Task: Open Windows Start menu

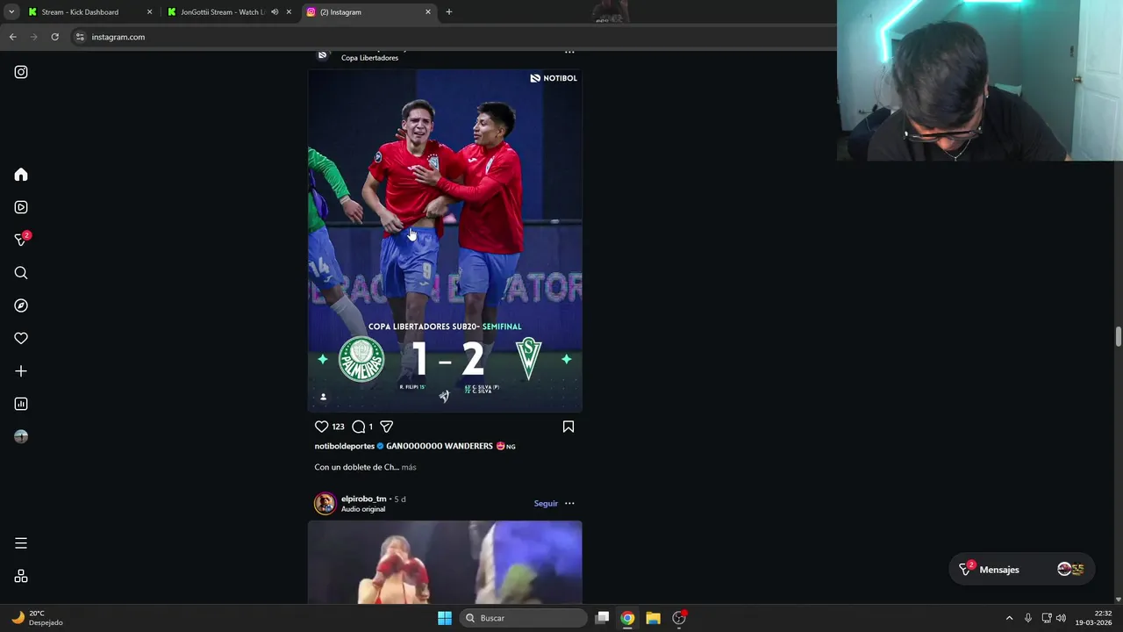Action: coord(445,618)
